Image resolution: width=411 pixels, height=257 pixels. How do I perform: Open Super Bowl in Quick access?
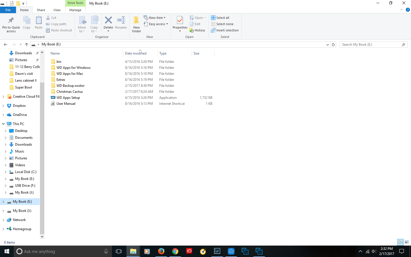tap(23, 87)
